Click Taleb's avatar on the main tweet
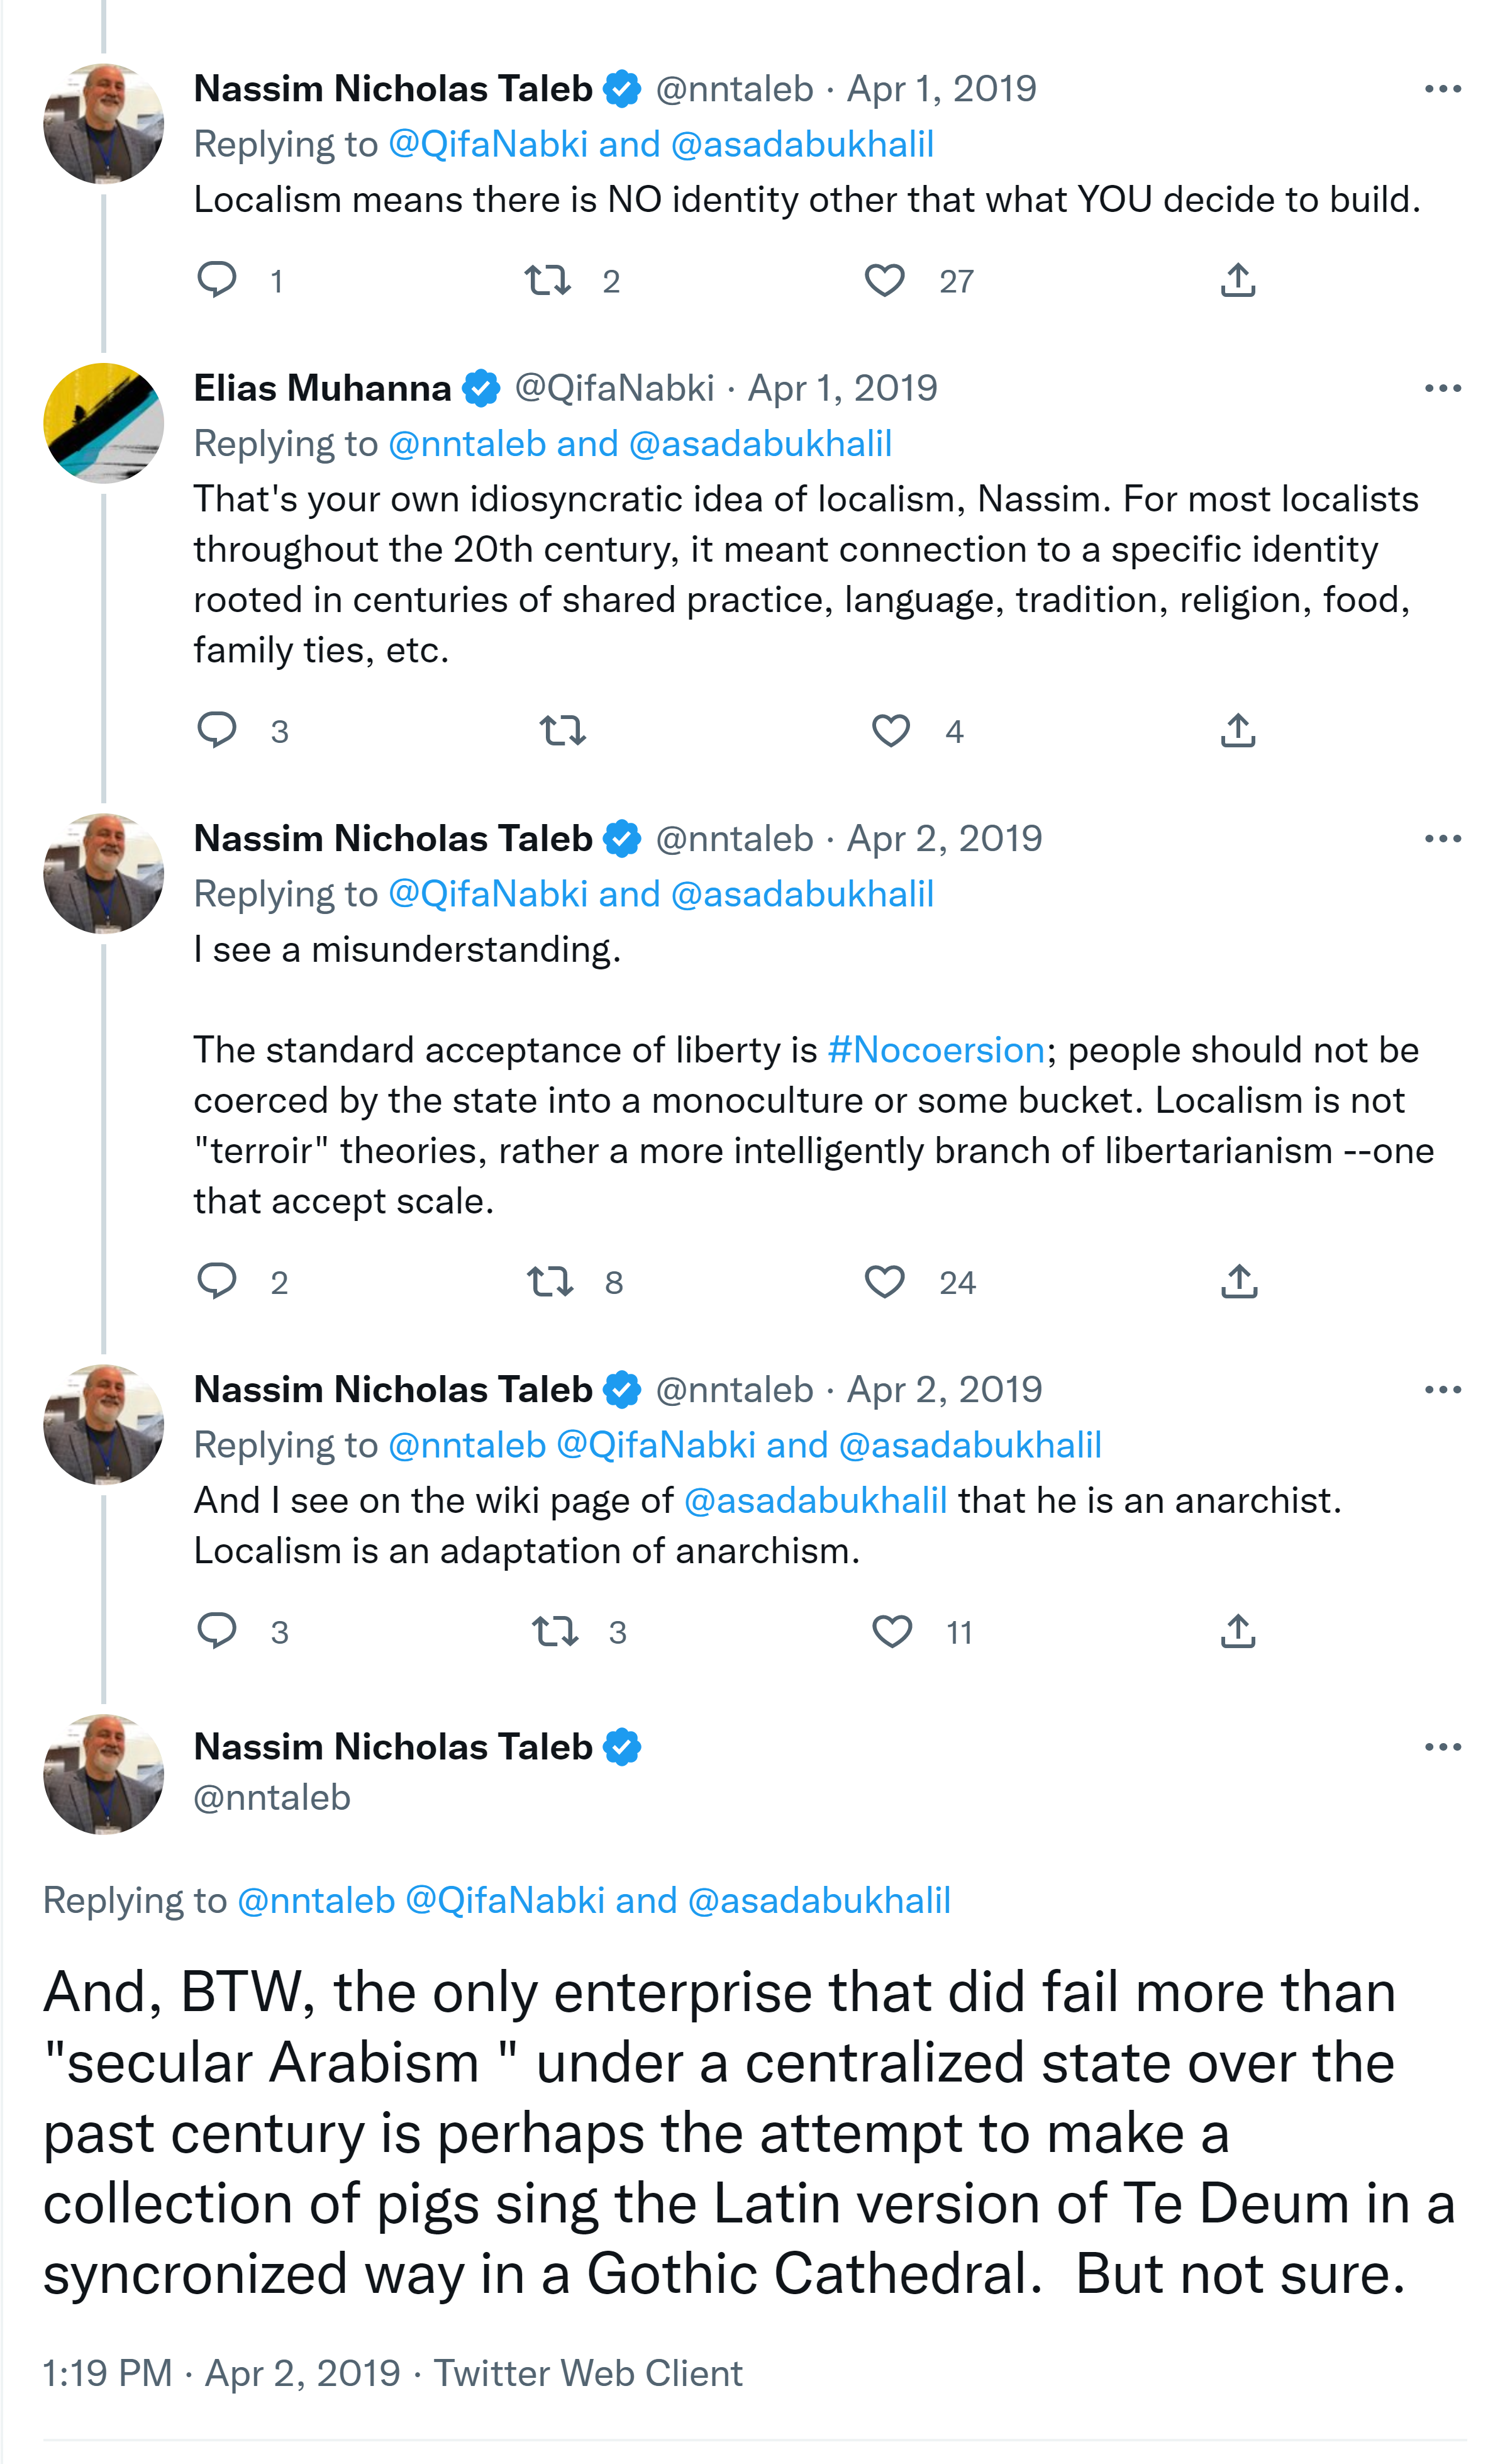 pos(104,1774)
